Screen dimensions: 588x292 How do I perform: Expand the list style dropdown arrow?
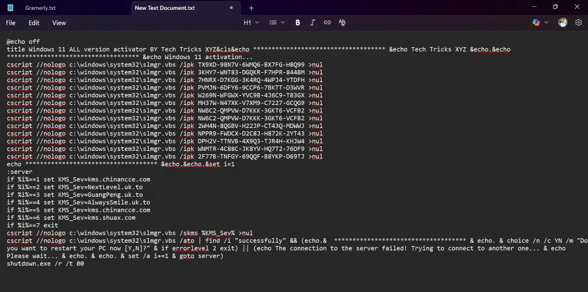(283, 23)
